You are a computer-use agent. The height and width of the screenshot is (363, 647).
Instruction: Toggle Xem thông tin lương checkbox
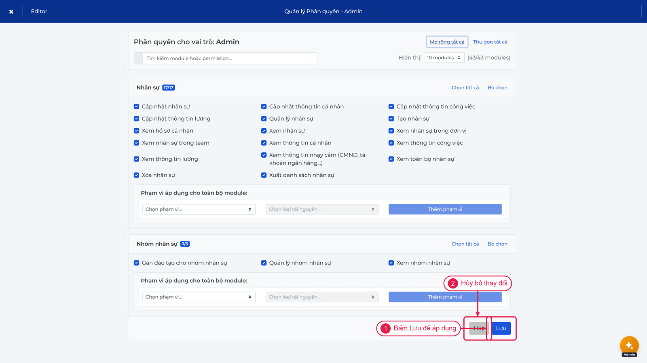pos(137,159)
